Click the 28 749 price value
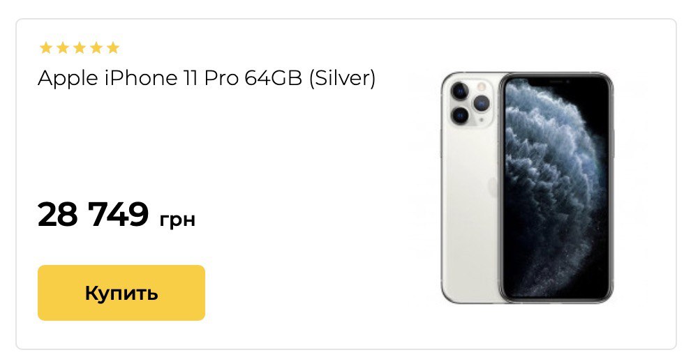Screen dimensions: 691x357 point(94,214)
